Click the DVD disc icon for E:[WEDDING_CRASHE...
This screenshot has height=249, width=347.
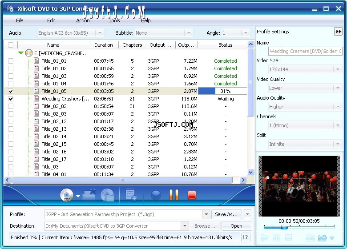click(29, 53)
